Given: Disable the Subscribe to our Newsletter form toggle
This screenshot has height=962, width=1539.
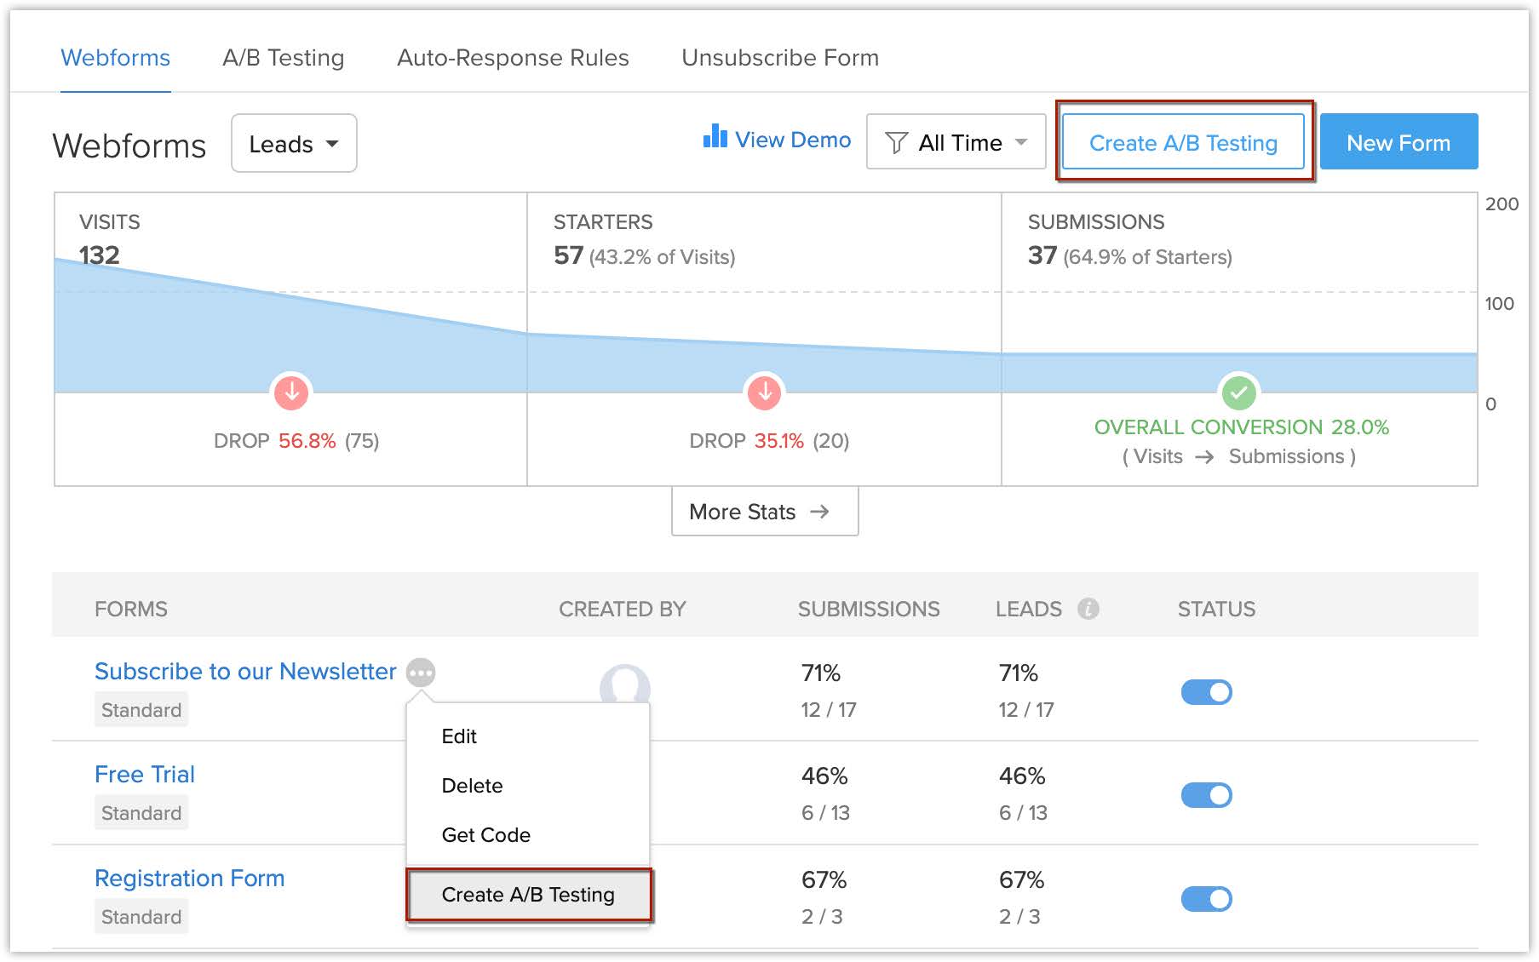Looking at the screenshot, I should (x=1206, y=692).
